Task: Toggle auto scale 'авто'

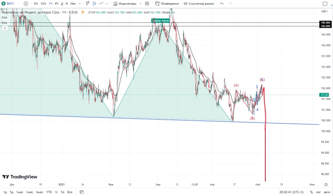Action: point(326,192)
